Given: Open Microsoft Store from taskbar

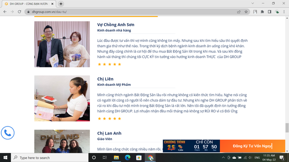Looking at the screenshot, I should pos(139,157).
